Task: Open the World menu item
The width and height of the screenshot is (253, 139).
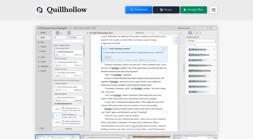Action: coord(42,62)
